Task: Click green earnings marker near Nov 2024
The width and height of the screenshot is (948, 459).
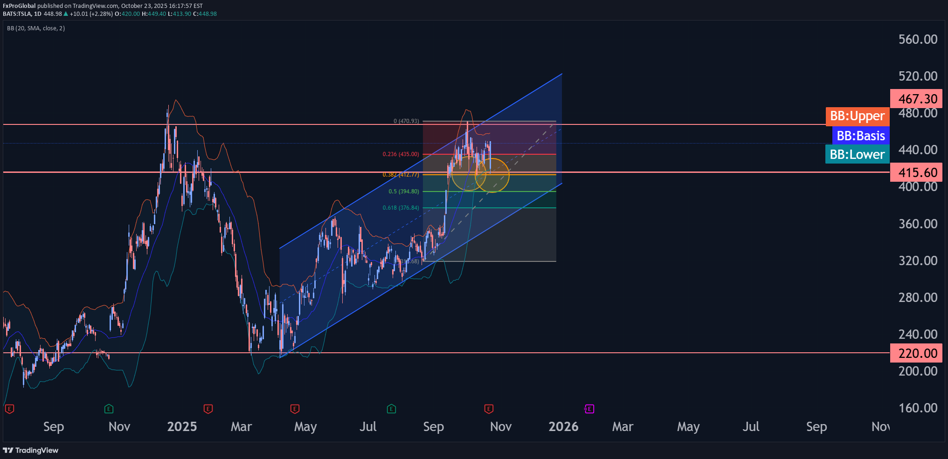Action: click(x=109, y=409)
